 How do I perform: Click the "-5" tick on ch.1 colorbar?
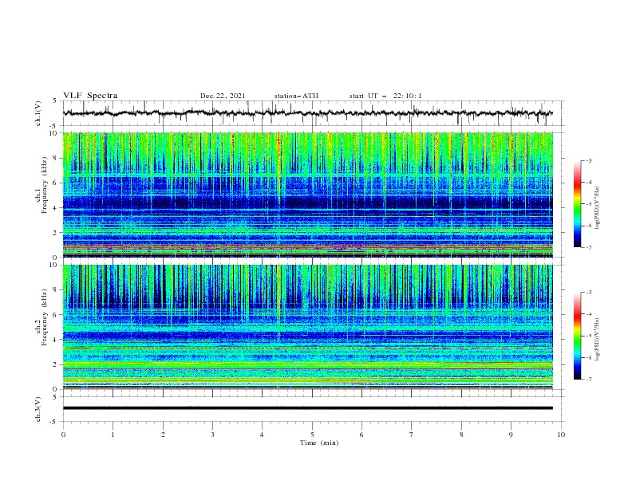(x=589, y=204)
